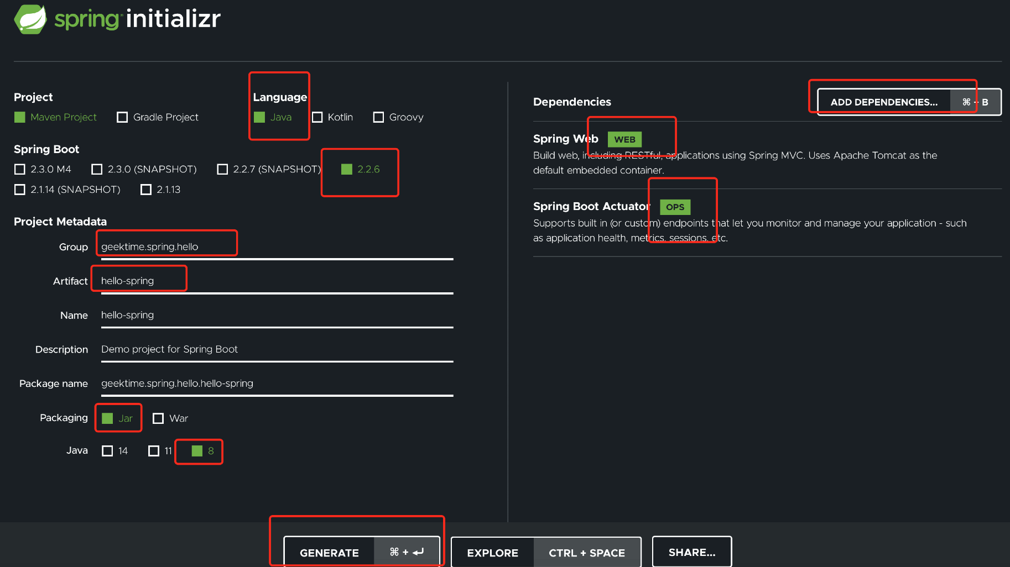This screenshot has width=1010, height=567.
Task: Select War packaging
Action: tap(170, 418)
